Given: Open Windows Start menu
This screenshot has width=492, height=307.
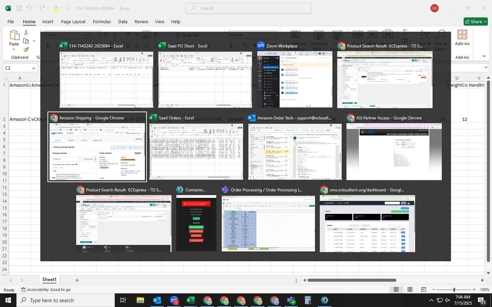Looking at the screenshot, I should coord(8,300).
